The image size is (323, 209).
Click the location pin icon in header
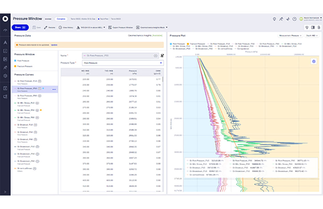click(x=274, y=19)
